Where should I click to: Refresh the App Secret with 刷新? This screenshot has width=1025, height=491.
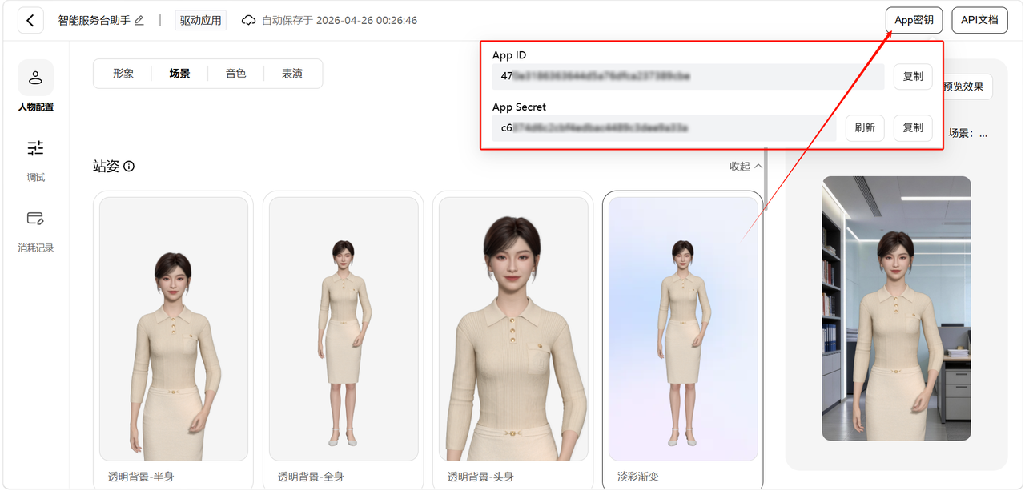pyautogui.click(x=865, y=128)
